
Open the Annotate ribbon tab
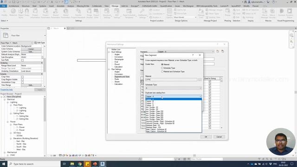(60, 6)
